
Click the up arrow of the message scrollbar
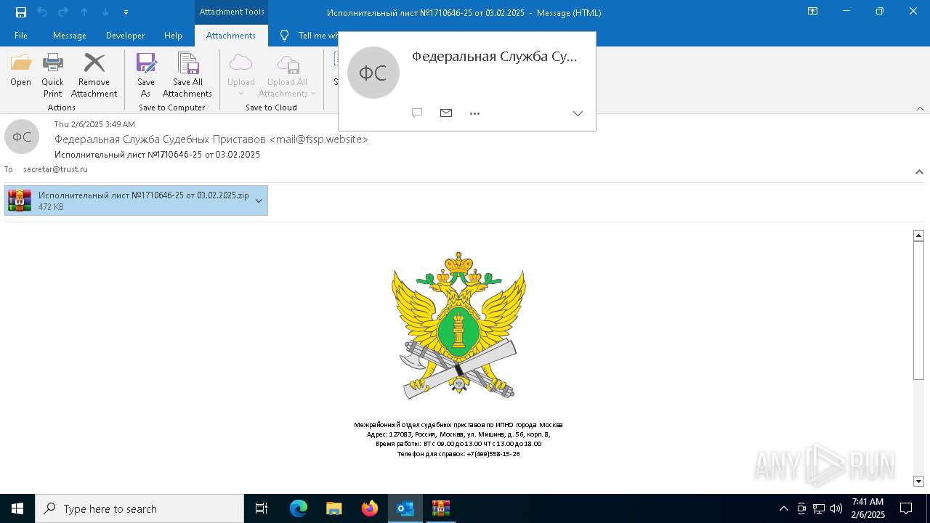[918, 235]
